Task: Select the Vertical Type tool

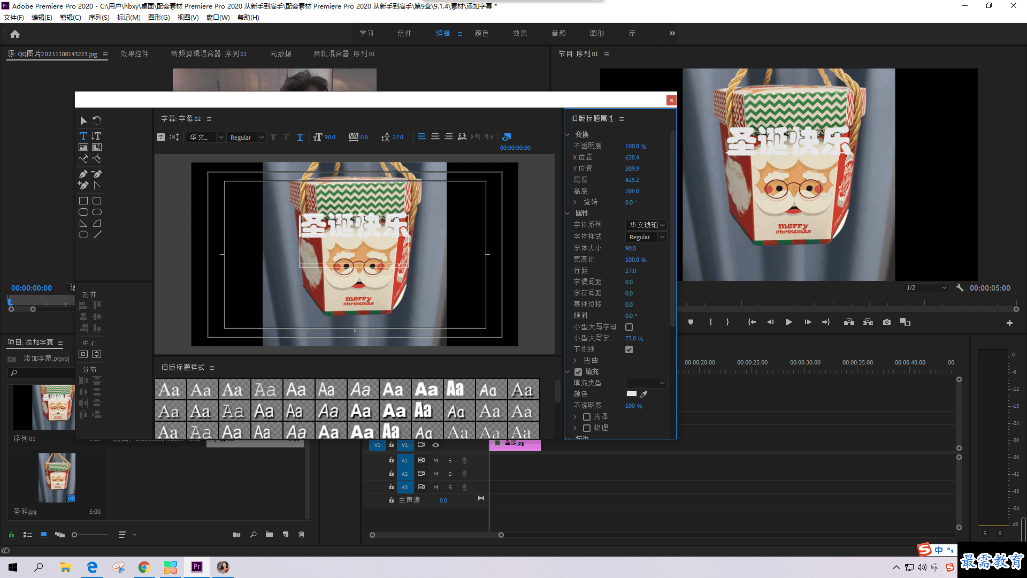Action: pyautogui.click(x=97, y=136)
